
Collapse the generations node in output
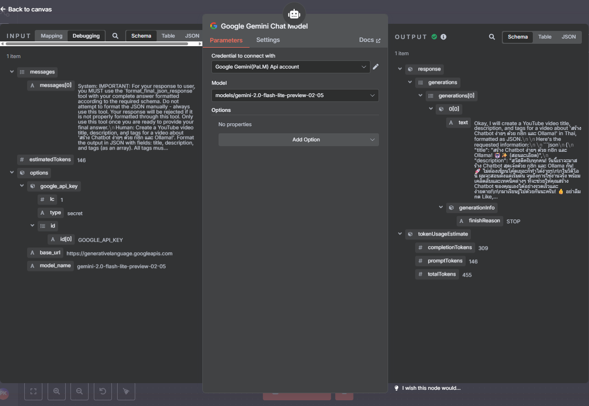tap(410, 82)
